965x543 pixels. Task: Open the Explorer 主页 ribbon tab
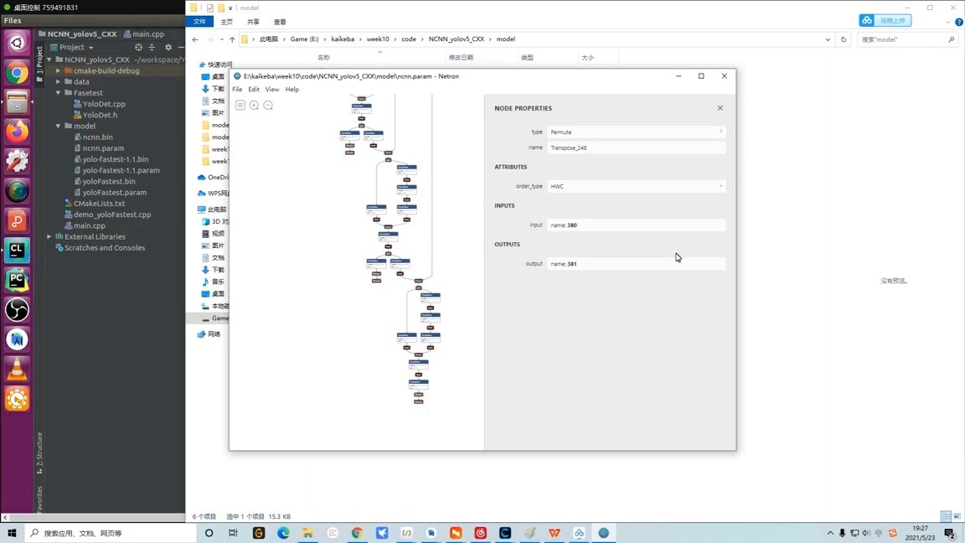click(x=226, y=22)
